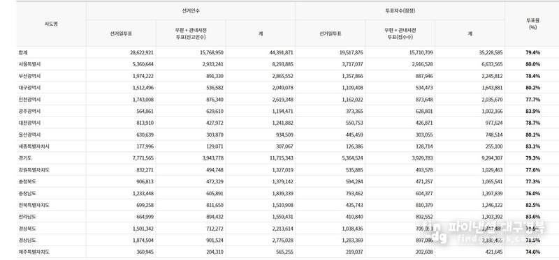This screenshot has width=559, height=260.
Task: Click Chungbuk cell 1,065,541
Action: [492, 181]
